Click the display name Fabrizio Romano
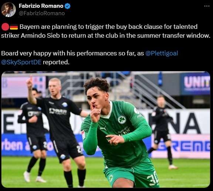The image size is (213, 191). click(41, 6)
